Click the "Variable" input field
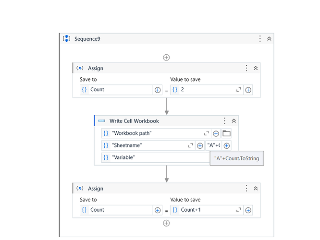The width and height of the screenshot is (320, 240). tap(154, 157)
